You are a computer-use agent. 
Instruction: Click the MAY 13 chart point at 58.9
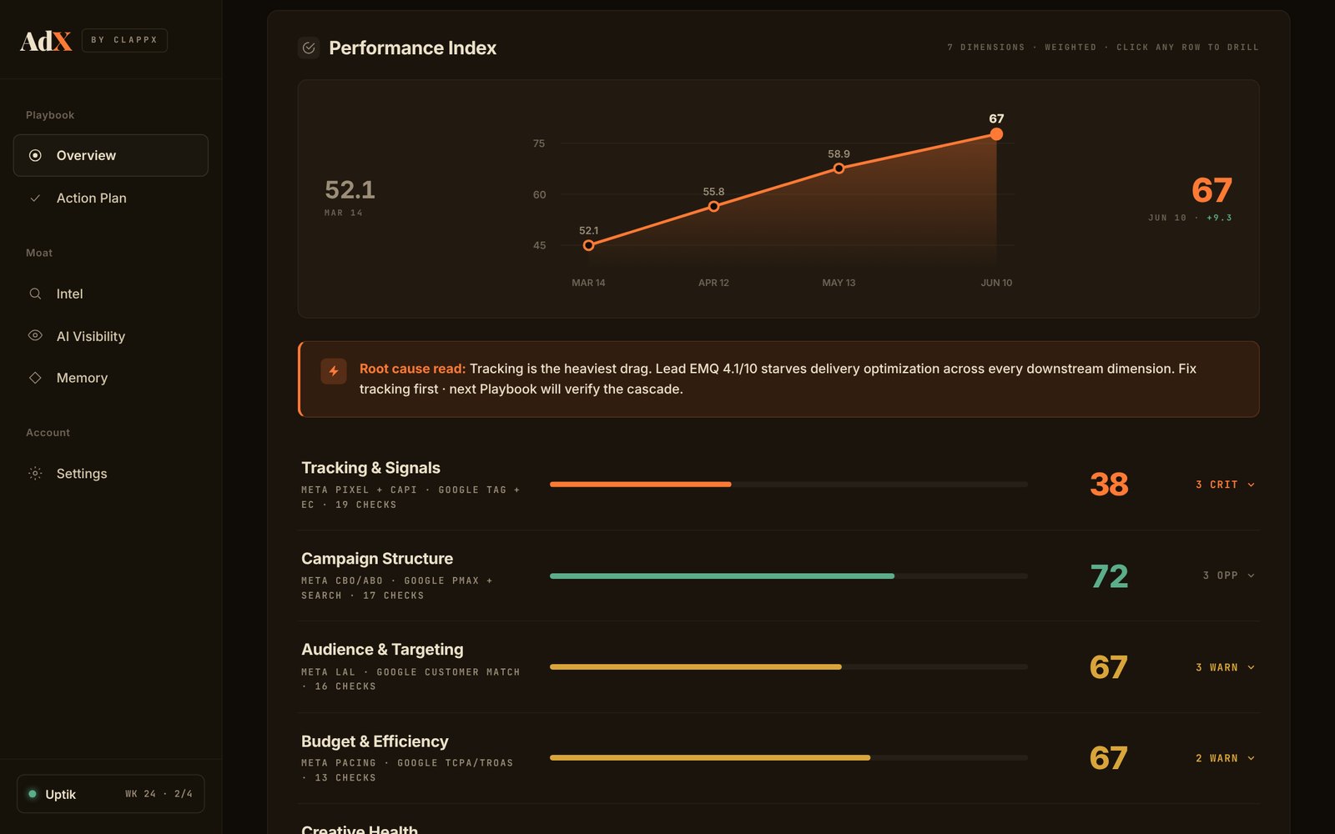[x=839, y=168]
